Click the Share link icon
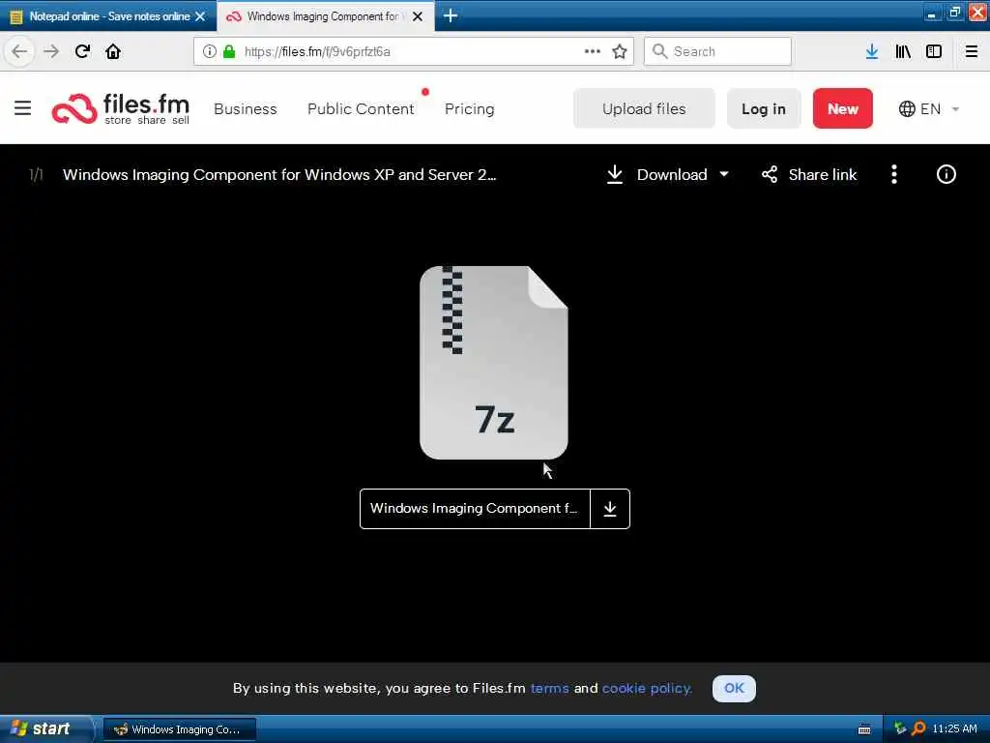 pos(769,174)
